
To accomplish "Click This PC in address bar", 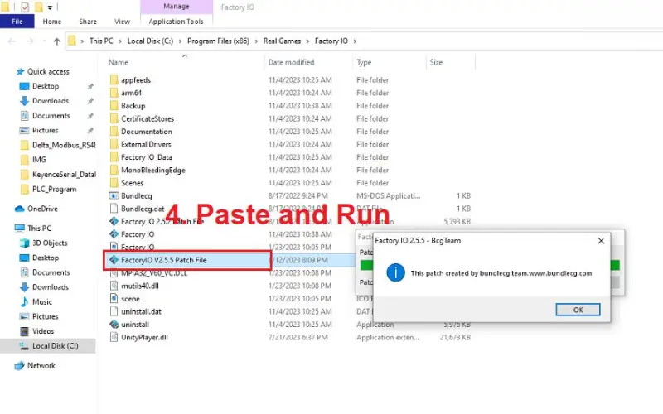I will [101, 41].
